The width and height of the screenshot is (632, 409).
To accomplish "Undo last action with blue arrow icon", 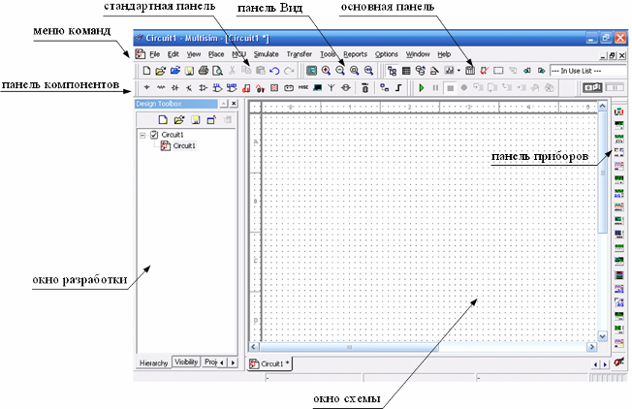I will (x=274, y=71).
